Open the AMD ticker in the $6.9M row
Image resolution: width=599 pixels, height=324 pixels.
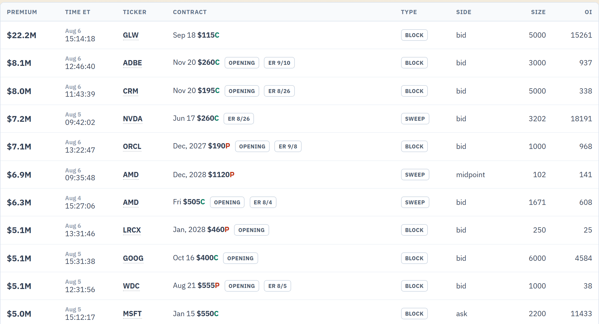pos(131,175)
